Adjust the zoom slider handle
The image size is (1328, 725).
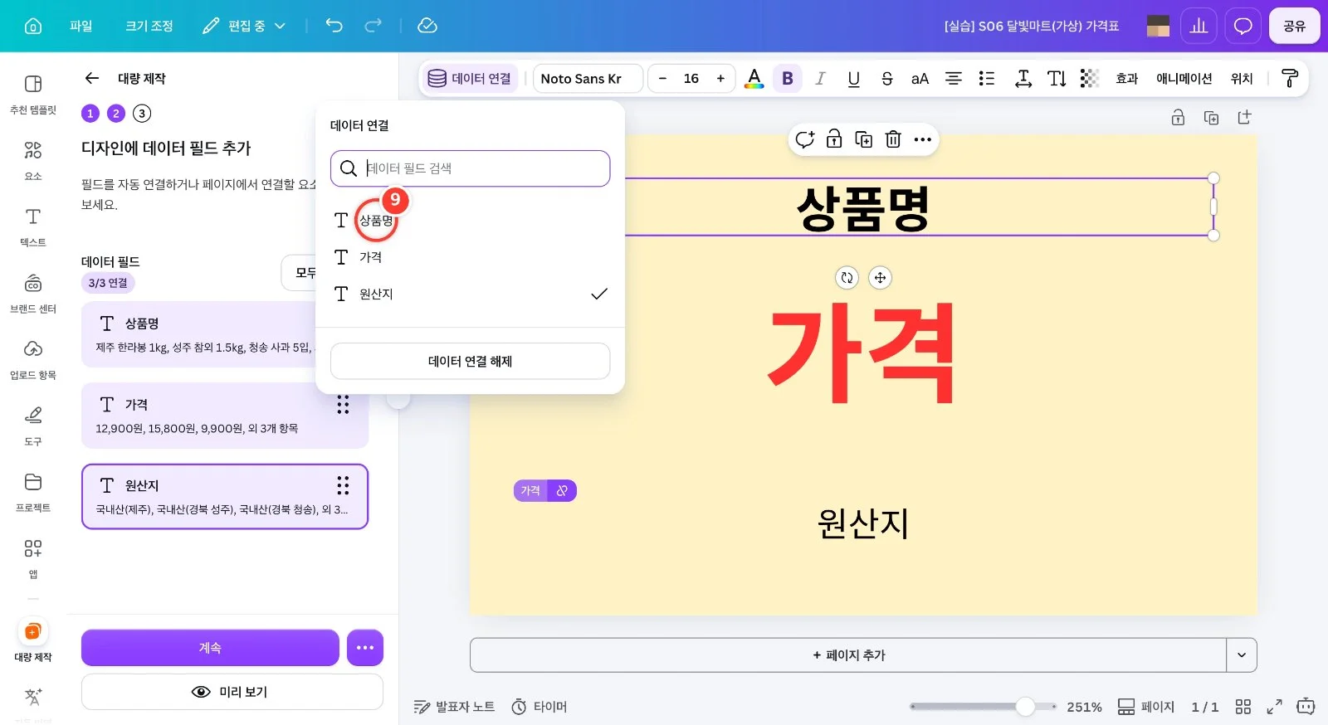[1026, 707]
